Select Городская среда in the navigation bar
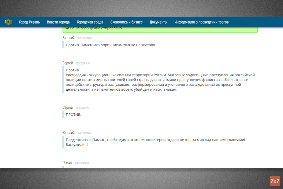Viewport: 283px width, 189px height. 90,22
